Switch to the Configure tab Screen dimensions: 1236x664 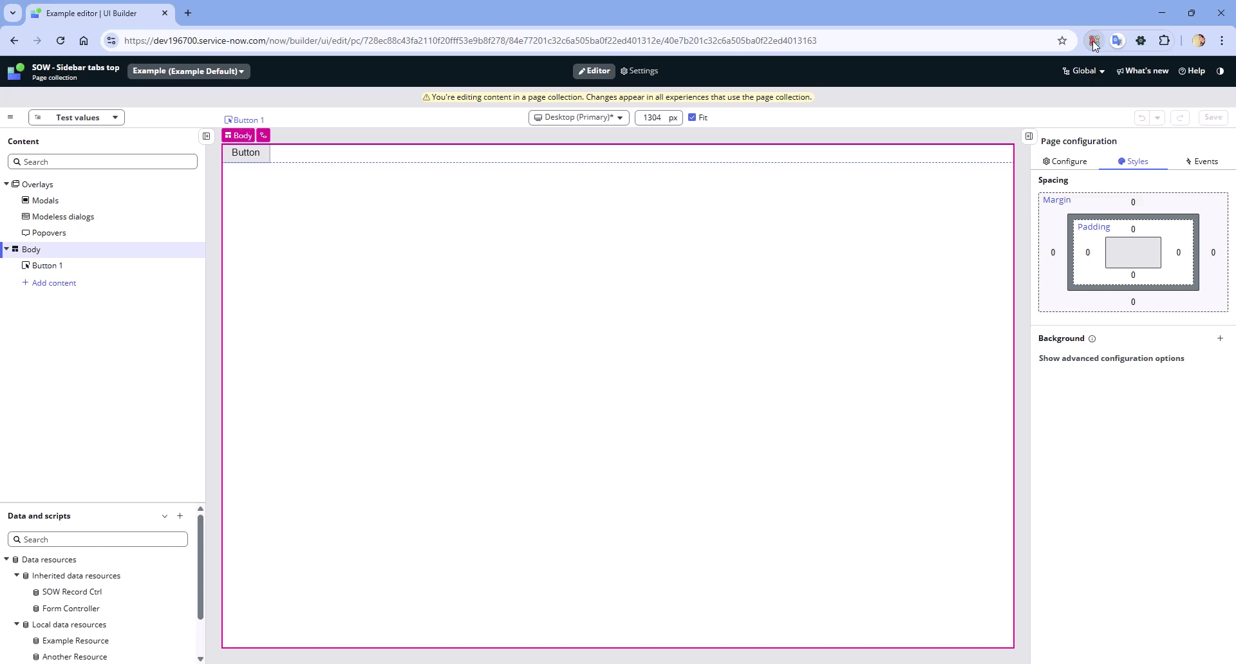pyautogui.click(x=1065, y=161)
